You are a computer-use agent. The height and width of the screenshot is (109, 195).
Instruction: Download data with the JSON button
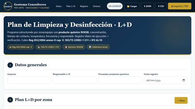(x=147, y=6)
